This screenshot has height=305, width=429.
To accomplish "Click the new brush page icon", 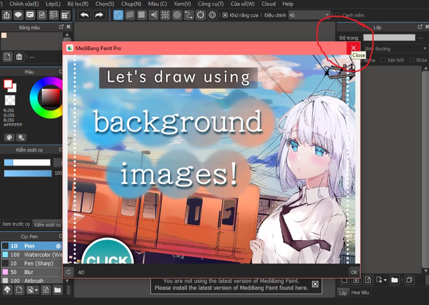I will (19, 290).
